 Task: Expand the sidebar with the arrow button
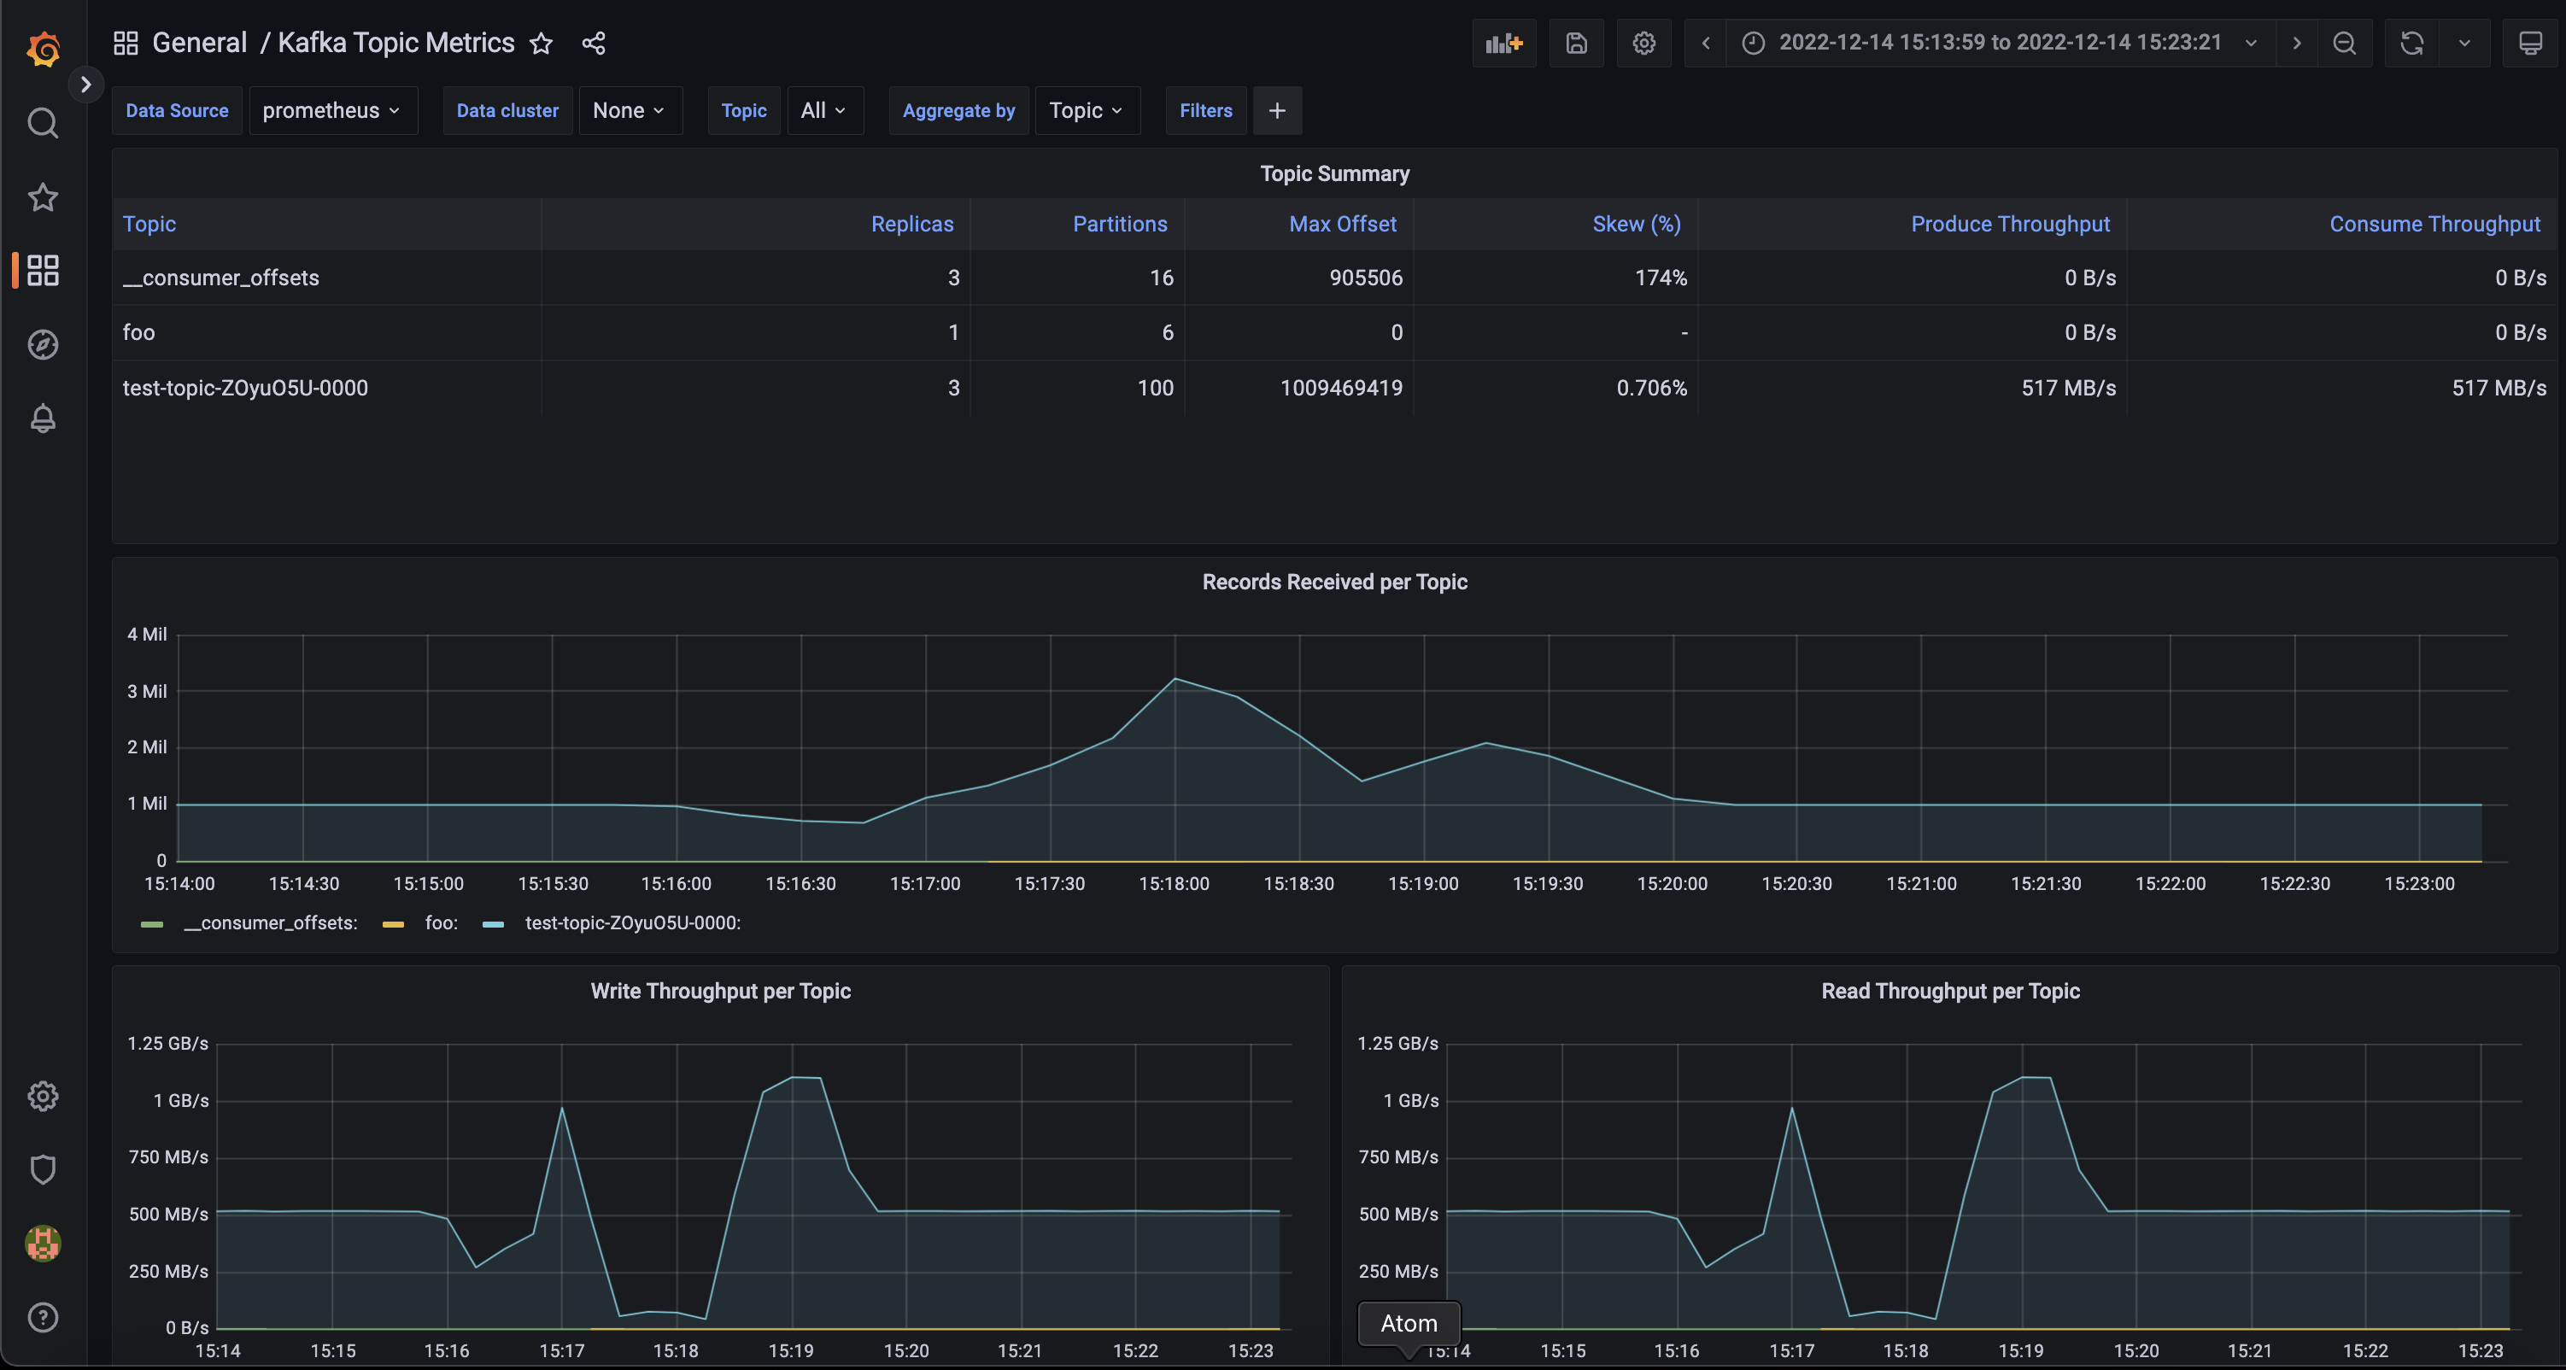(85, 85)
